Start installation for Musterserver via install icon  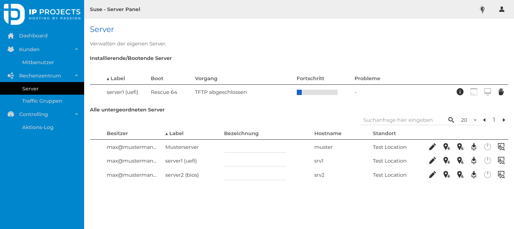click(x=474, y=147)
